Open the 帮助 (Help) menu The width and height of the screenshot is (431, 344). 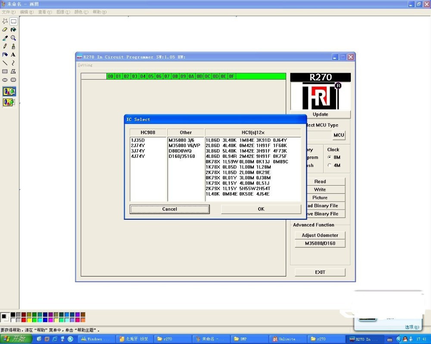pos(100,12)
